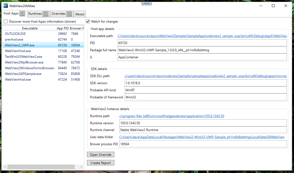
Task: Select OUTLOOK.EXE in the host apps list
Action: (x=43, y=34)
